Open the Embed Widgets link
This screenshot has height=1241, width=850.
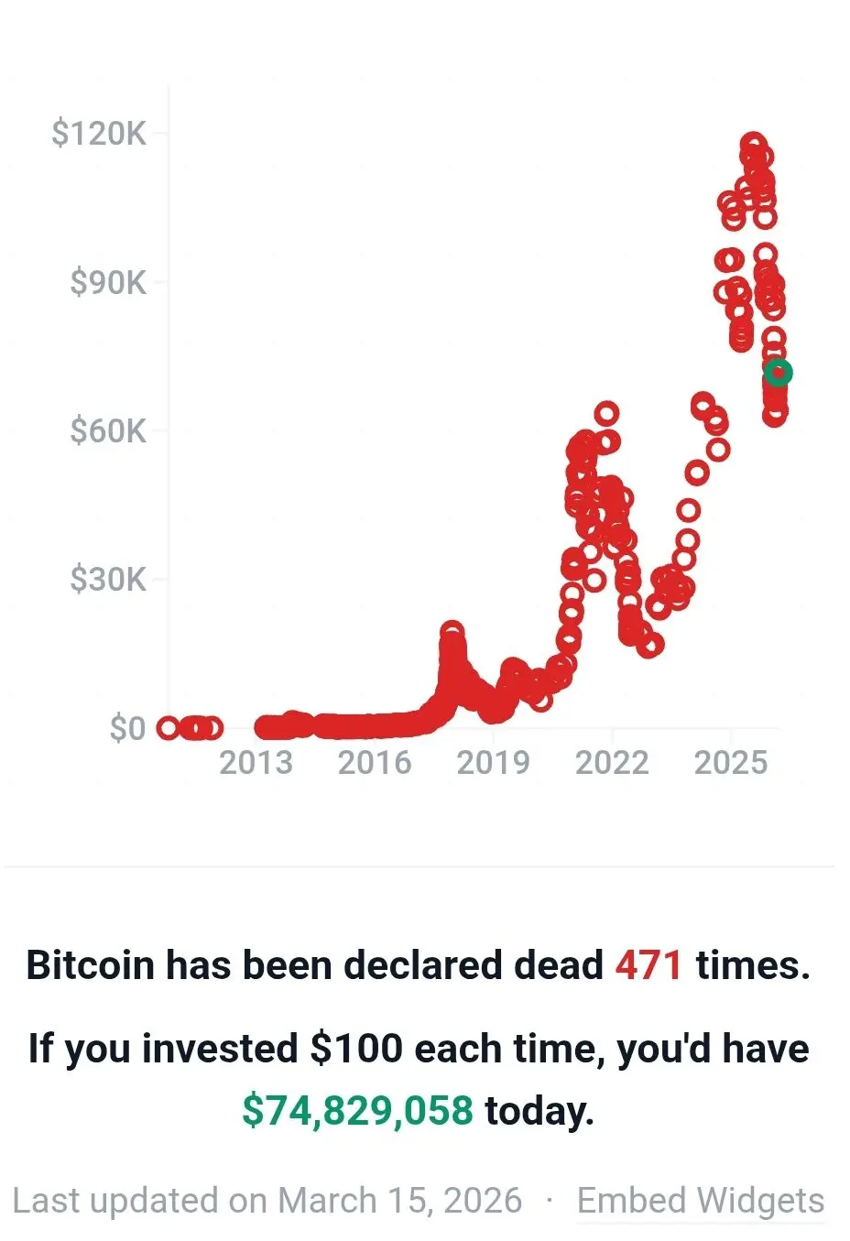point(701,1200)
